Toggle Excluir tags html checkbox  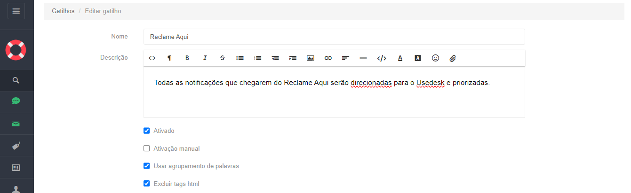point(146,184)
